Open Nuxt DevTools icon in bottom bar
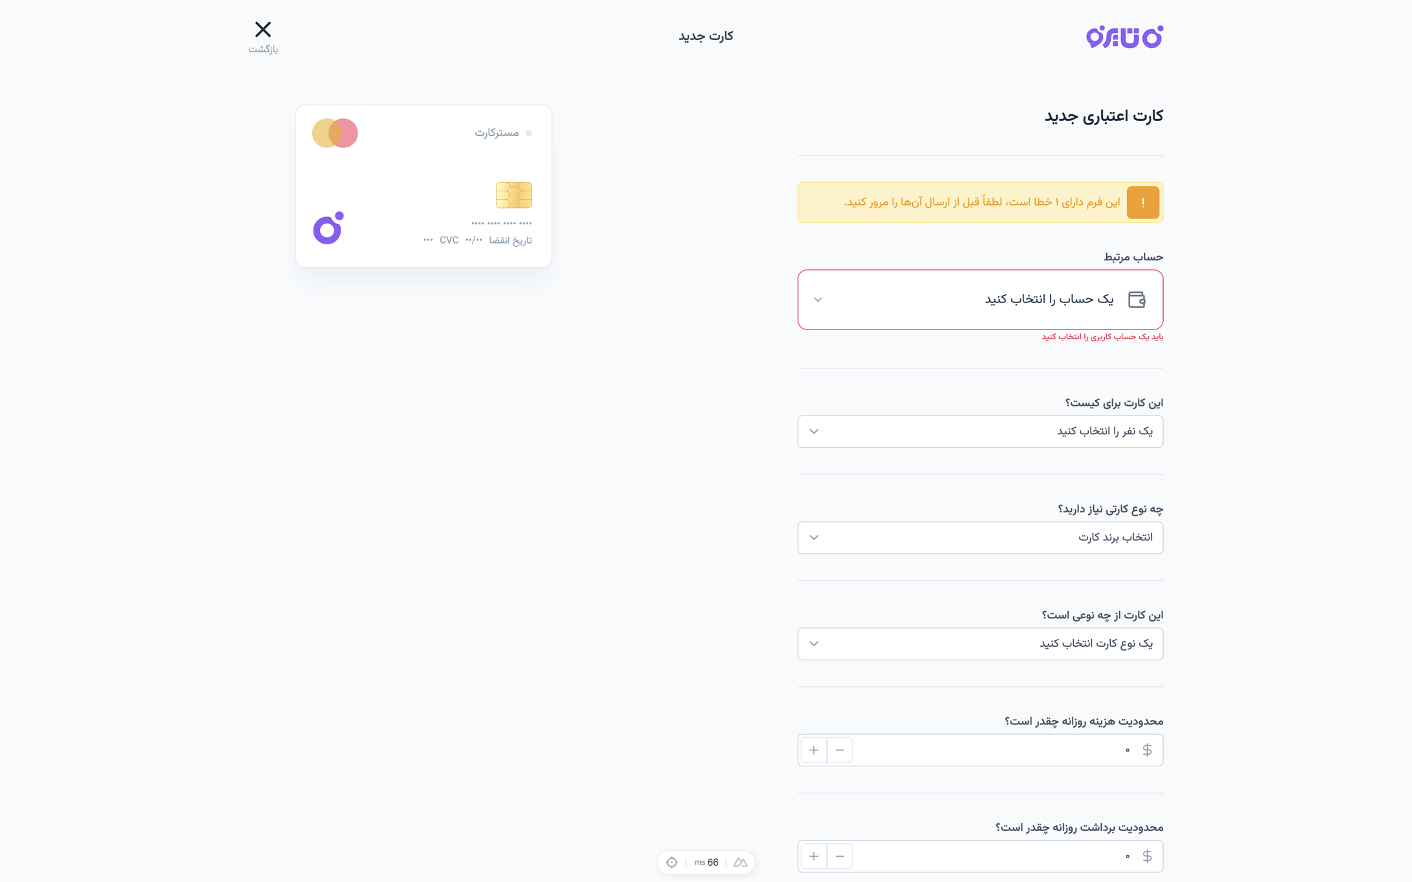 pyautogui.click(x=740, y=863)
